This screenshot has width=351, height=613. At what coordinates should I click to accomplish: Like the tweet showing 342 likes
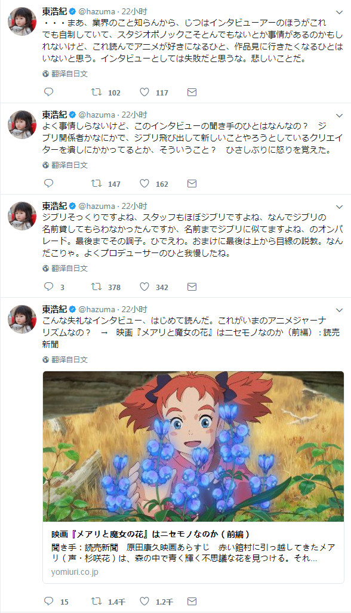pos(144,287)
